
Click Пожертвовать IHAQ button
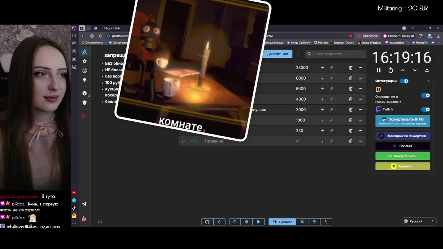pyautogui.click(x=403, y=121)
